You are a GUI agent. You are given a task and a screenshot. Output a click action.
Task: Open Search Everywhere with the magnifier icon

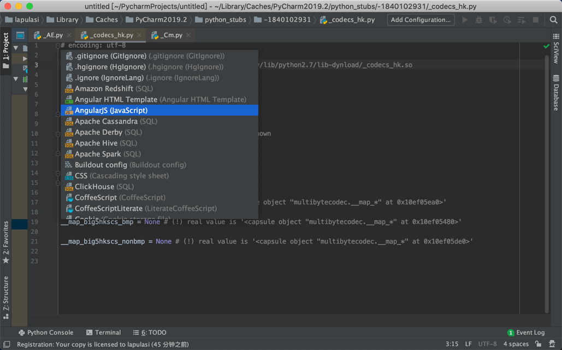click(x=554, y=20)
